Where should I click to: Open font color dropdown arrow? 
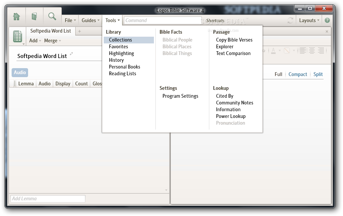point(280,51)
